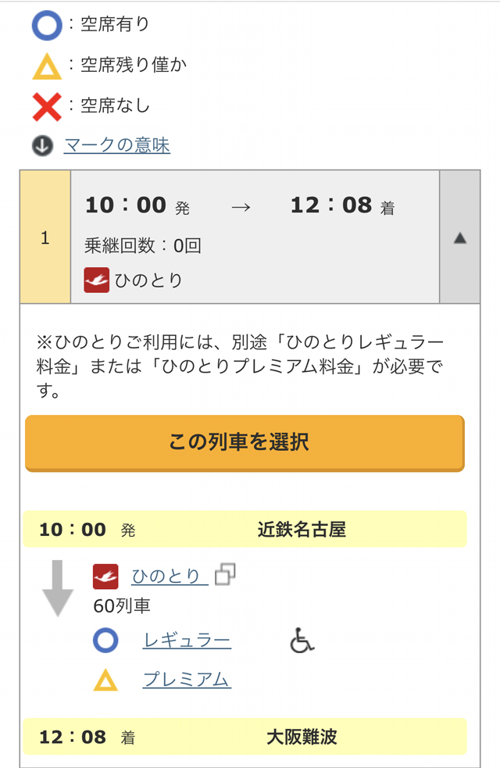Click the blue circle seats-available legend icon

[46, 26]
